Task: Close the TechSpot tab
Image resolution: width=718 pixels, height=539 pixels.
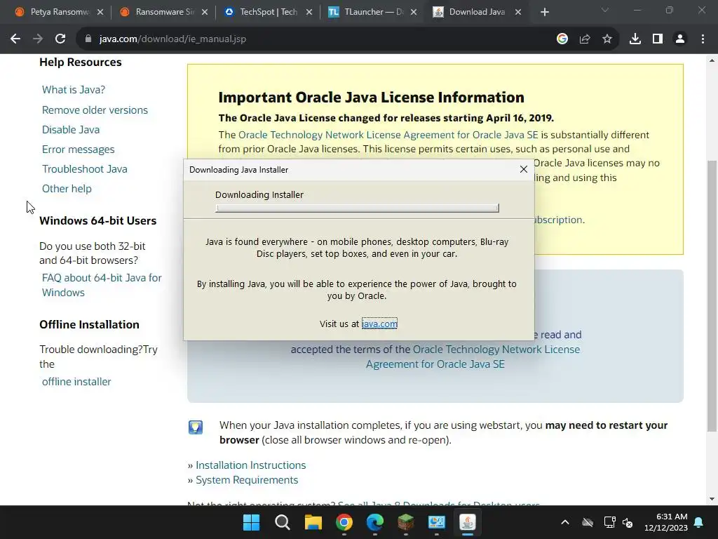Action: tap(309, 13)
